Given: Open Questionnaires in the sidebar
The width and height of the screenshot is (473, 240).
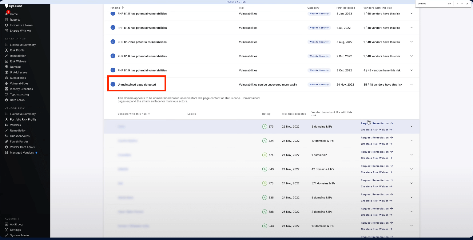Looking at the screenshot, I should pyautogui.click(x=20, y=136).
